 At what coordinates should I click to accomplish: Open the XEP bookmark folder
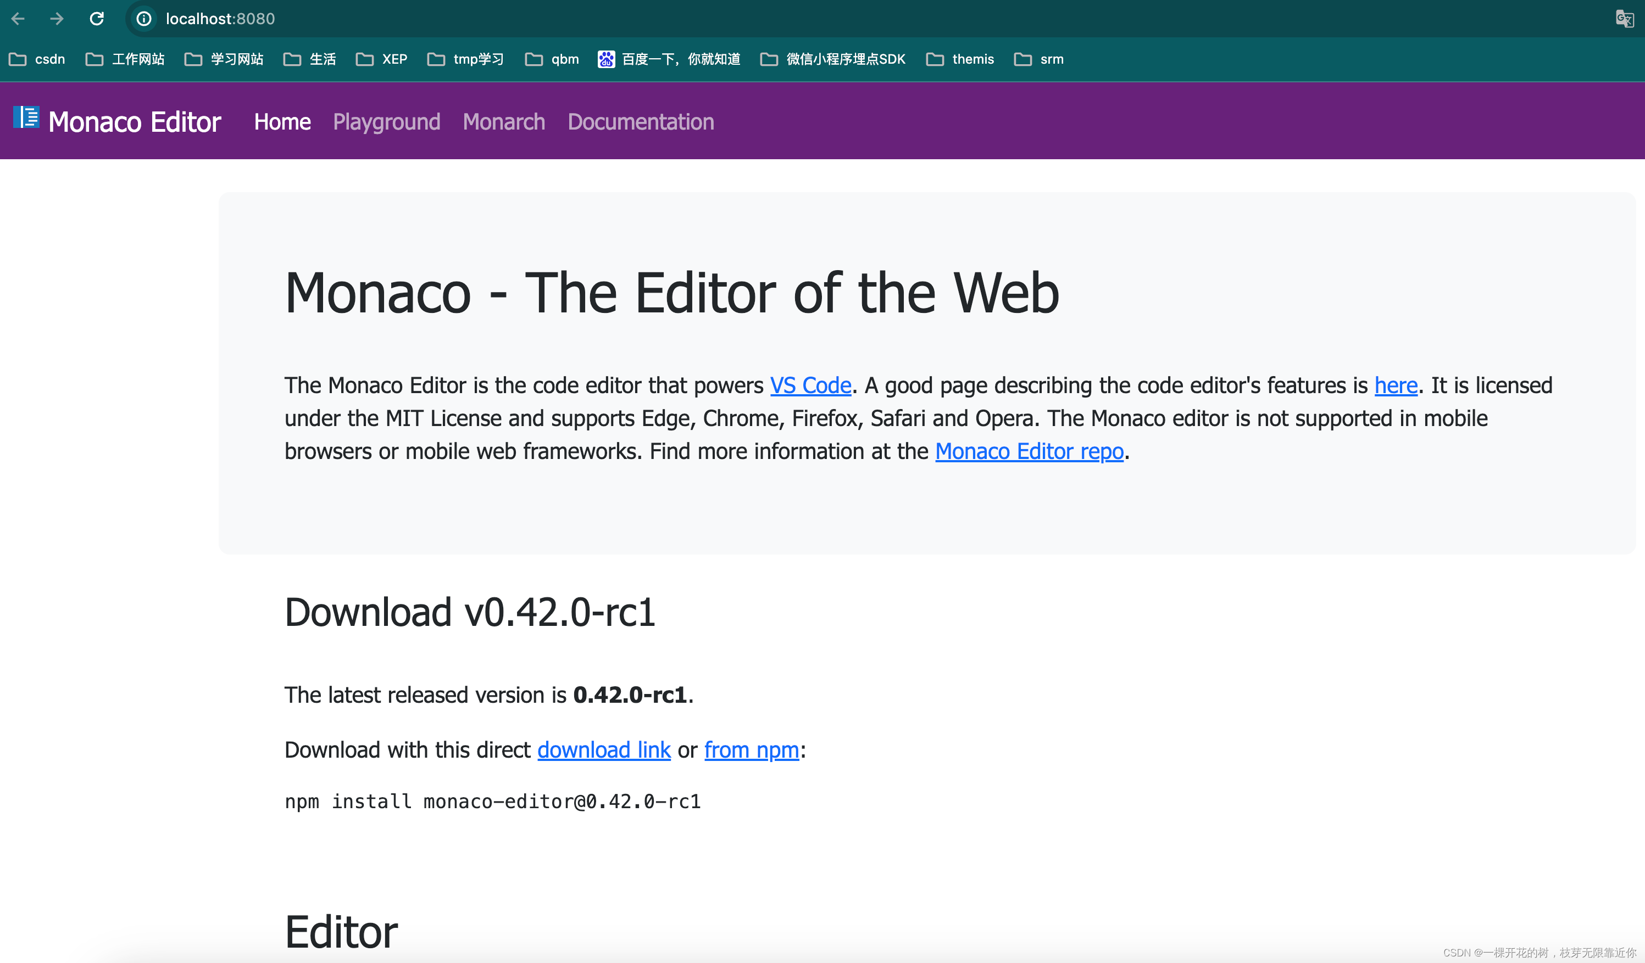(x=381, y=59)
